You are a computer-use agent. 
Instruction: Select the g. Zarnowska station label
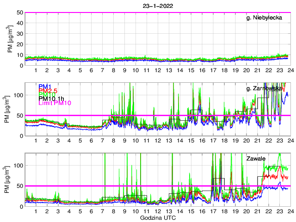[x=264, y=88]
